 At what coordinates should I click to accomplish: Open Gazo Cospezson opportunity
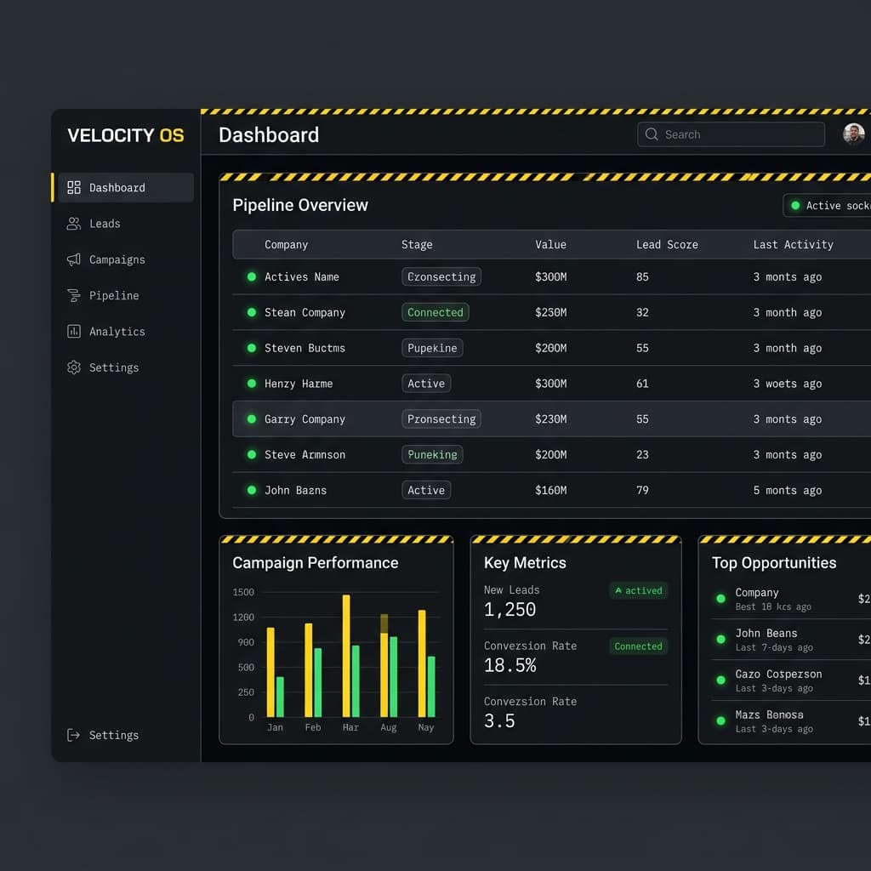(x=778, y=674)
